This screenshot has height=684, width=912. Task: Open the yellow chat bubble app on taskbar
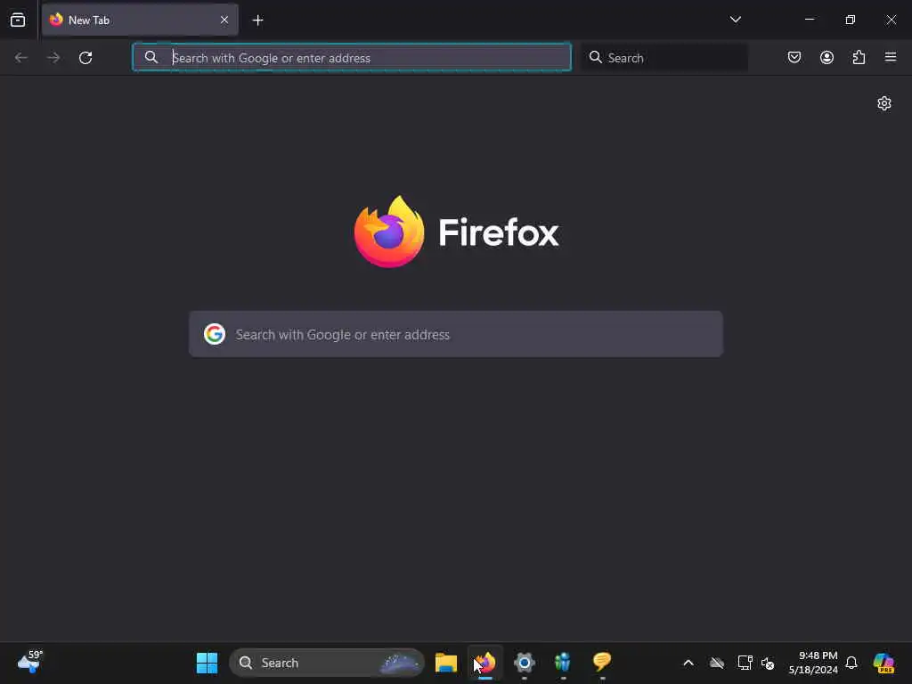602,663
